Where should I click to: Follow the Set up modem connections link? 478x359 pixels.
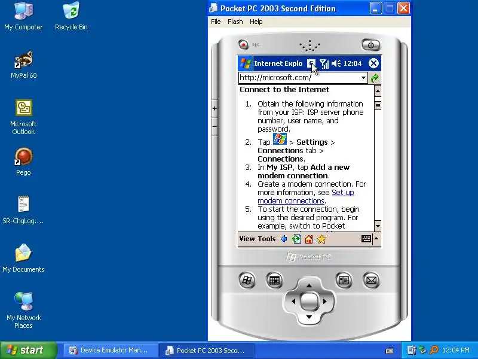pos(306,197)
